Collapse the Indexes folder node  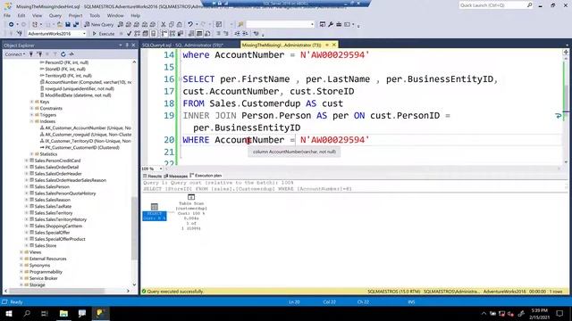(32, 121)
